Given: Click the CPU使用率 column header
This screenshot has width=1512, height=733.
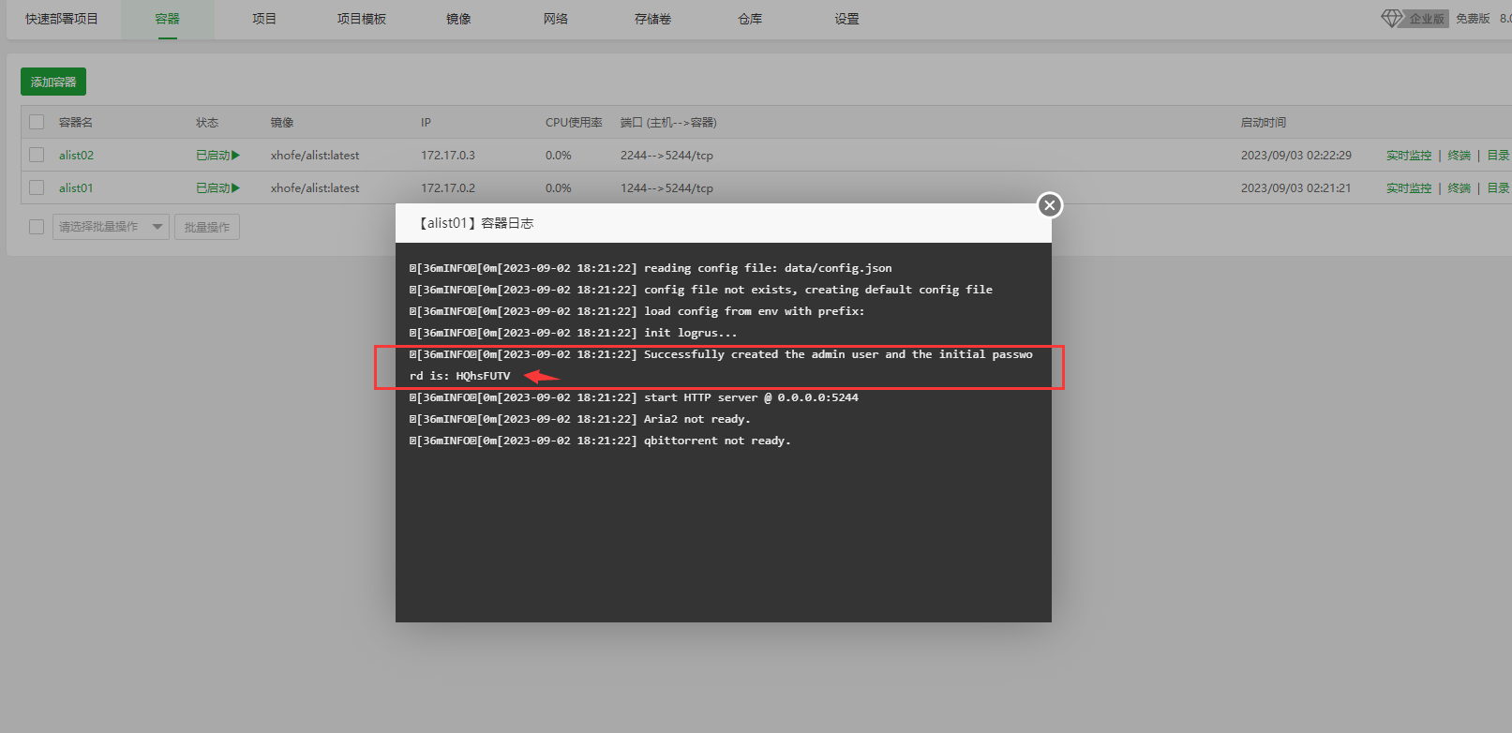Looking at the screenshot, I should coord(574,123).
